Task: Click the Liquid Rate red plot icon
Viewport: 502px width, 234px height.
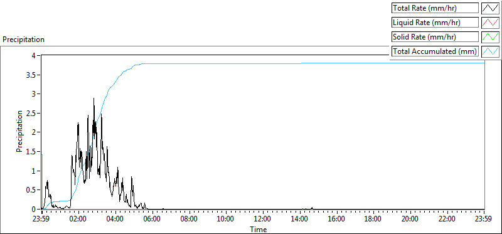Action: coord(490,23)
